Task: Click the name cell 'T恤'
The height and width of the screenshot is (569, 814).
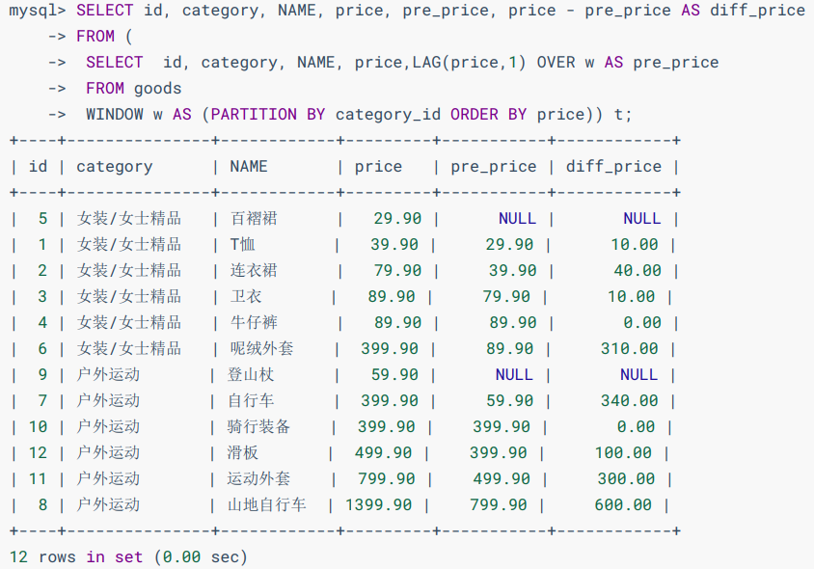Action: pos(242,245)
